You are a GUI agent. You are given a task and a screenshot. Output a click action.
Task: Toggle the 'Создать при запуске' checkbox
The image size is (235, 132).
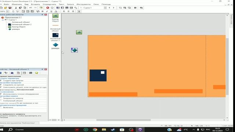click(1, 81)
